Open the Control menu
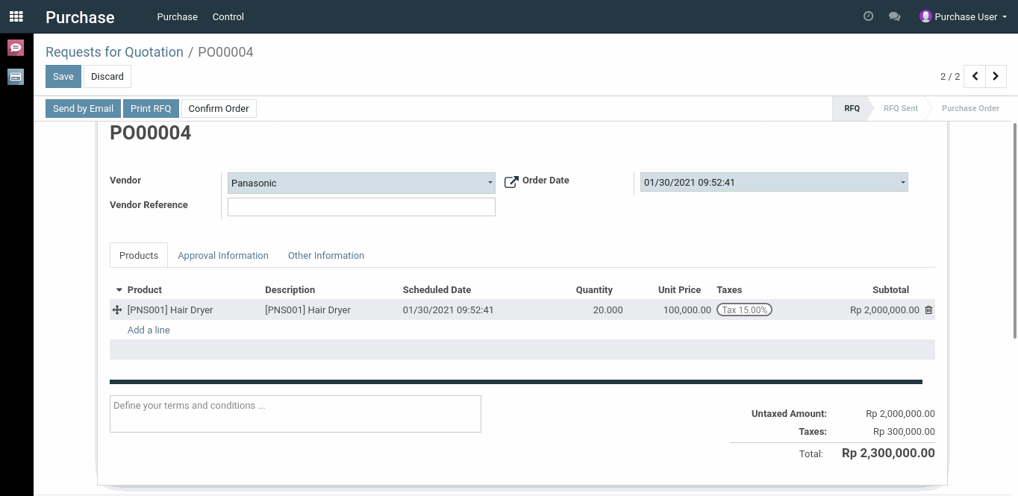Image resolution: width=1018 pixels, height=496 pixels. click(228, 16)
